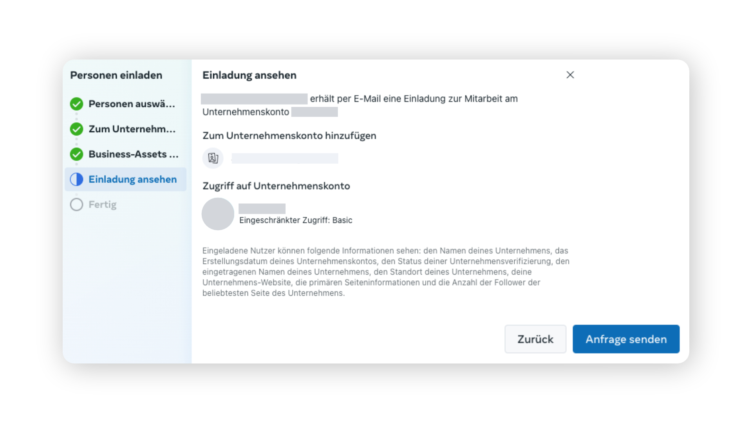Click the Anfrage senden button
The image size is (752, 423).
pyautogui.click(x=626, y=339)
